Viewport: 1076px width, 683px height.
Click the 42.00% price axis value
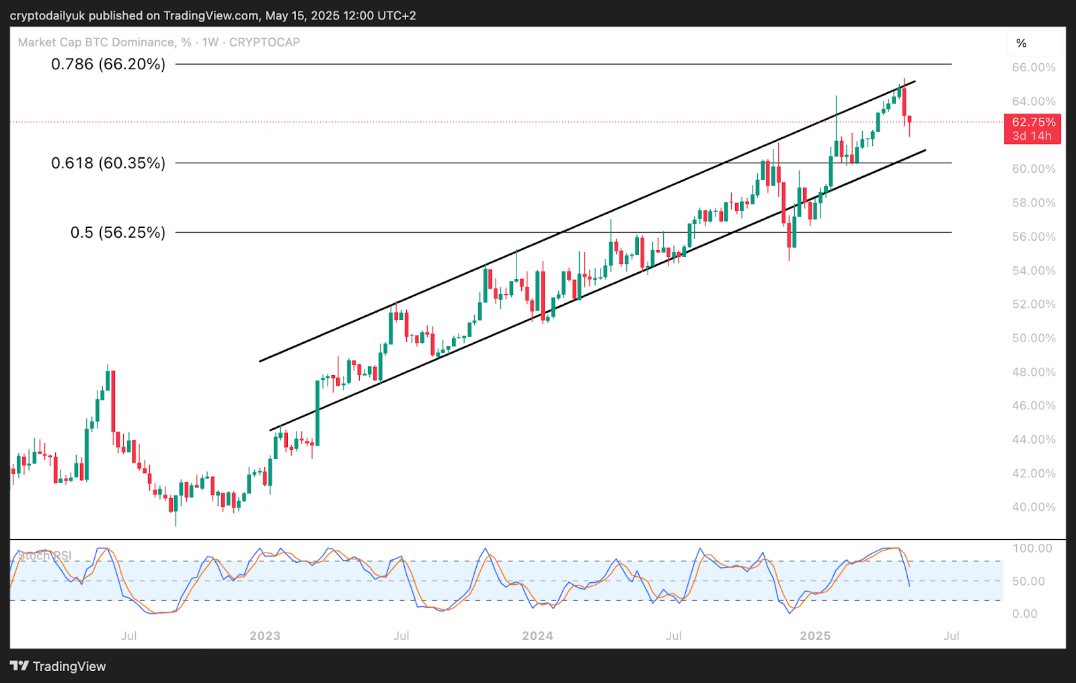[x=1034, y=473]
